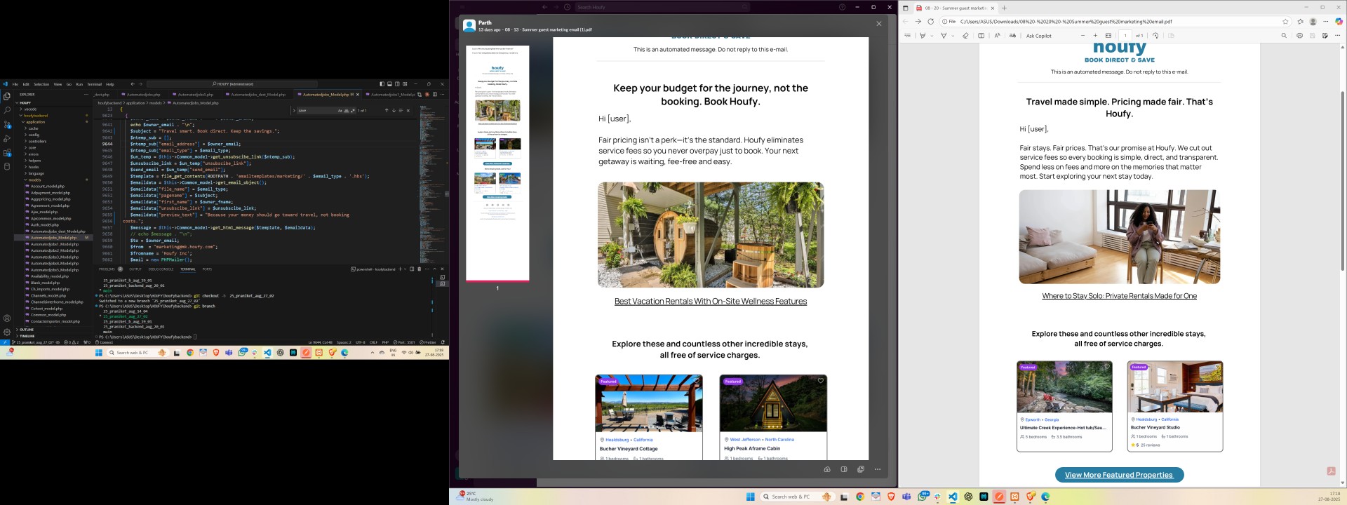Click View More Featured Properties button

click(1119, 475)
